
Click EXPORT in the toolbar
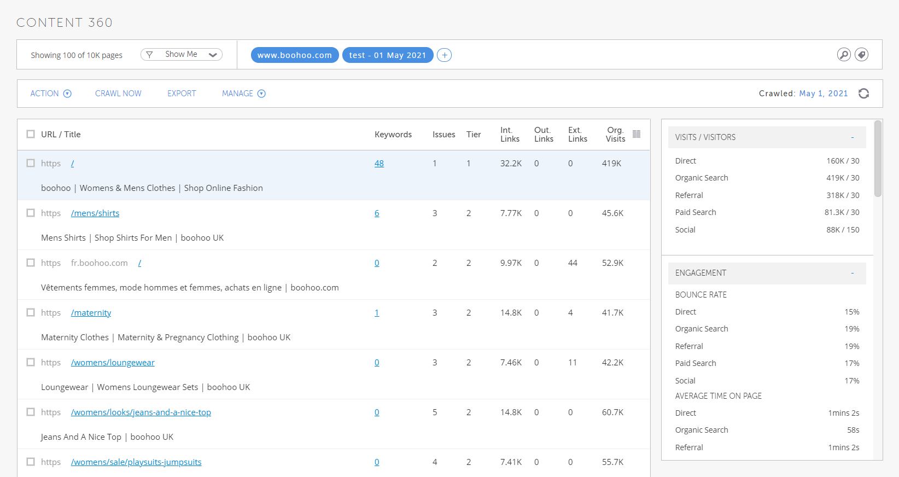tap(182, 94)
